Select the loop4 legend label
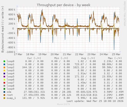 (x=10, y=74)
